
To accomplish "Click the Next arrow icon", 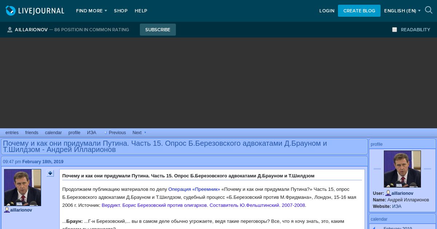I will tap(145, 133).
